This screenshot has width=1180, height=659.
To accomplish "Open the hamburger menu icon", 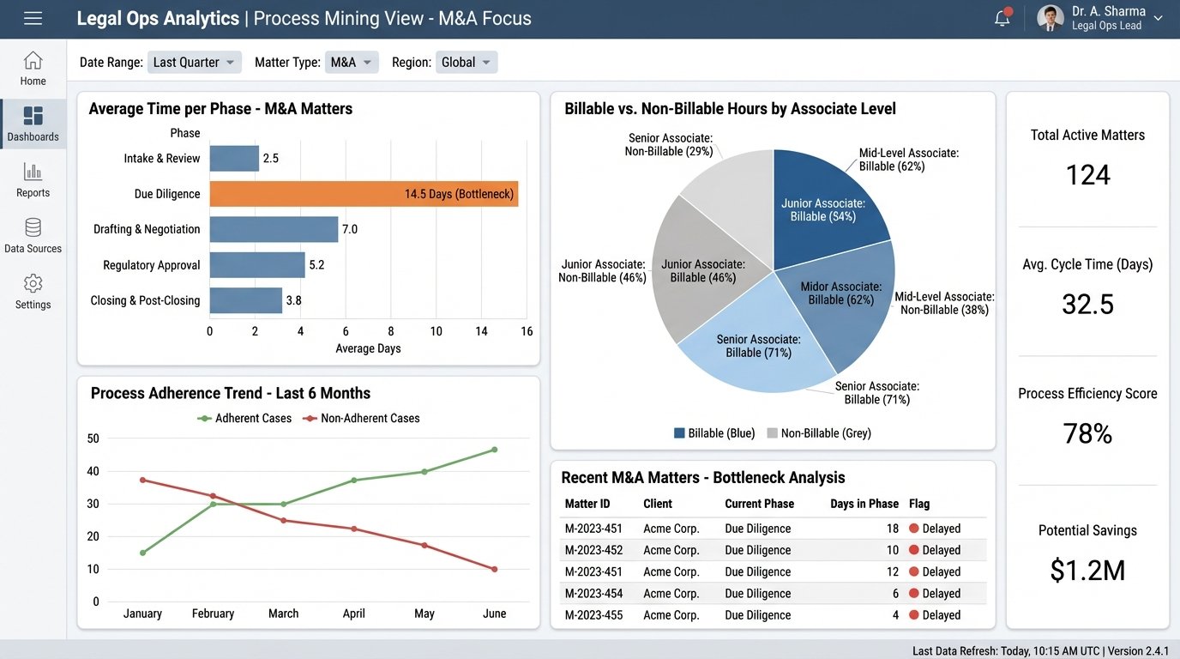I will tap(33, 17).
